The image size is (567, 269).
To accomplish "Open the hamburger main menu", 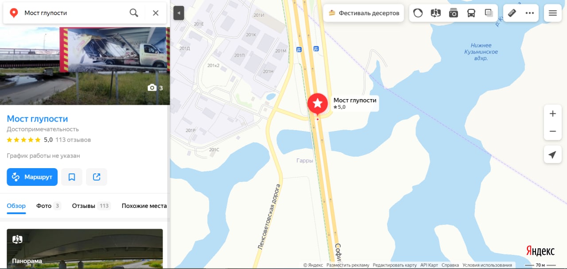I will (x=552, y=13).
